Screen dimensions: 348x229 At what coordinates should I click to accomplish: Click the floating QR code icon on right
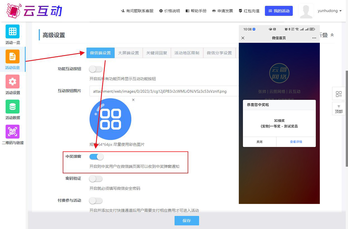pyautogui.click(x=339, y=94)
